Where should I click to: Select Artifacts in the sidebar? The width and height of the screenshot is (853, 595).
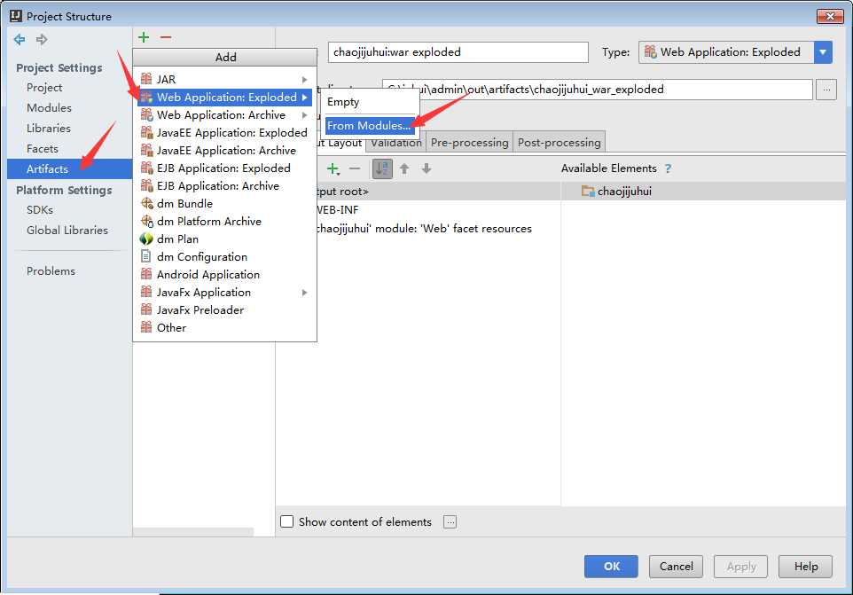coord(70,169)
